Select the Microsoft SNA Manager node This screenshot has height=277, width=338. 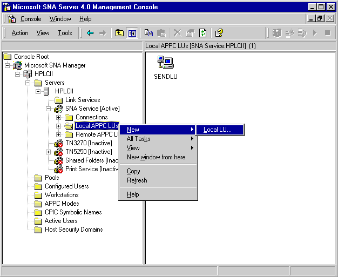tap(55, 65)
